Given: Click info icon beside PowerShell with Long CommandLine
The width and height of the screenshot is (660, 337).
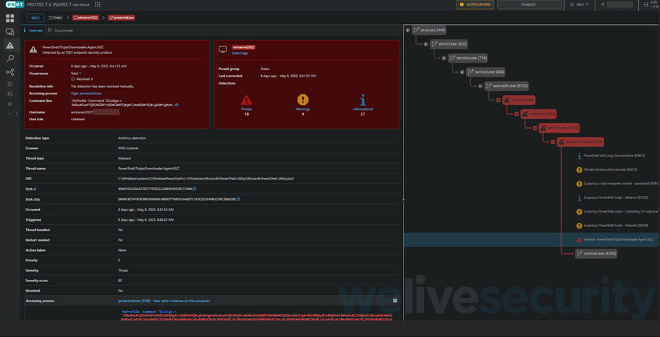Looking at the screenshot, I should pos(579,156).
